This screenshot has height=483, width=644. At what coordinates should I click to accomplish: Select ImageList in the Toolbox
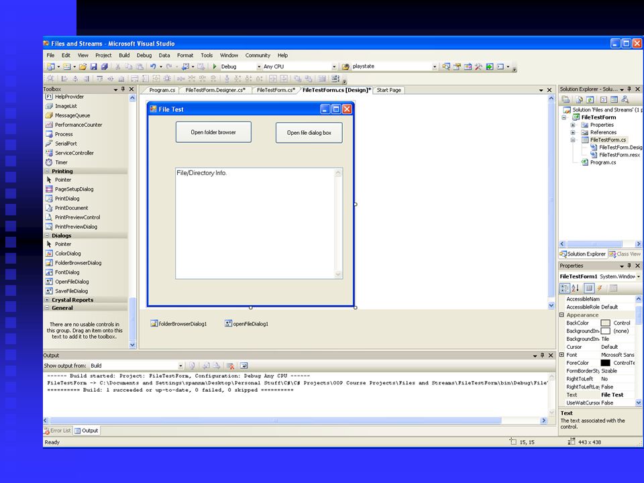66,106
